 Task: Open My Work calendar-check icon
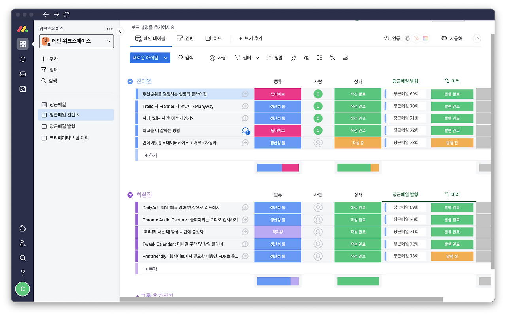tap(23, 89)
